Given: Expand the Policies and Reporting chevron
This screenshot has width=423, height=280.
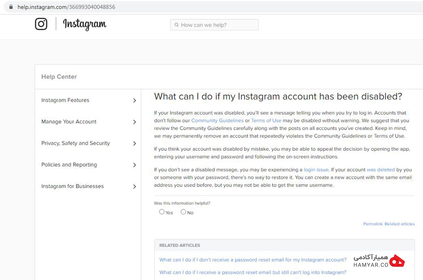Looking at the screenshot, I should [x=134, y=165].
